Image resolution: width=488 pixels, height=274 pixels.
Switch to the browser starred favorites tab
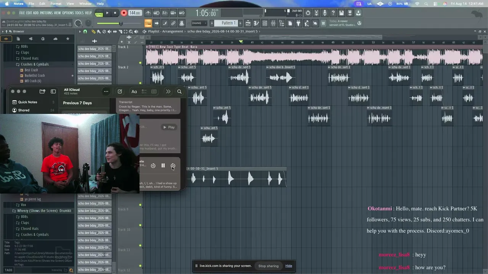click(x=68, y=39)
